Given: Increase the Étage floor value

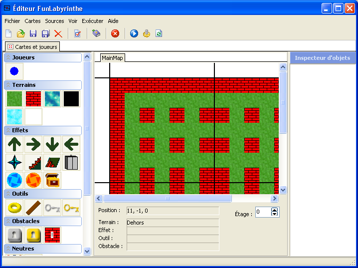Looking at the screenshot, I should 274,210.
